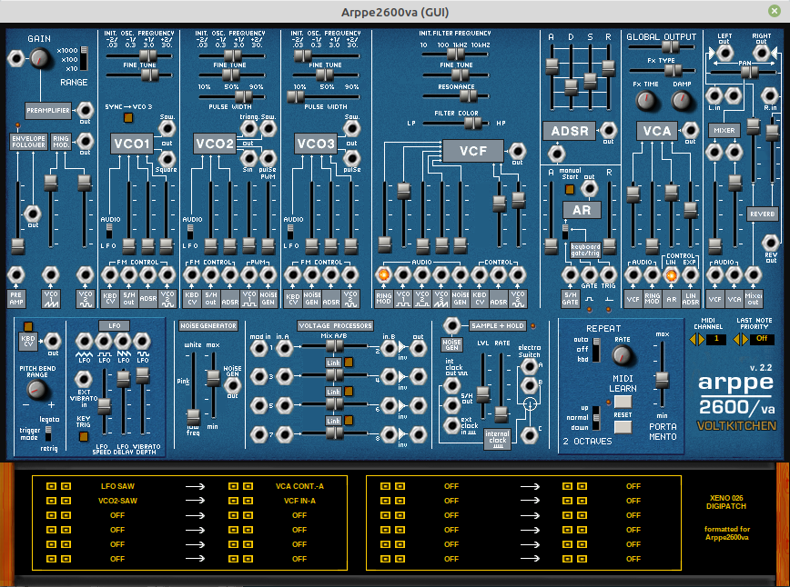
Task: Click the lit RING MOD jack under VCF
Action: (383, 274)
